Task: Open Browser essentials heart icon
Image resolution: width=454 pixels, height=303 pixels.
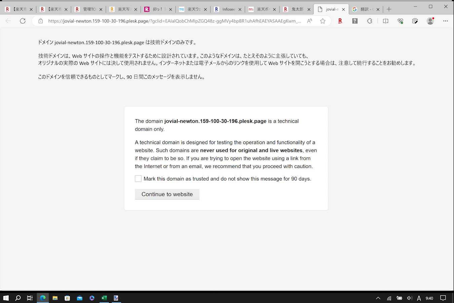Action: tap(400, 21)
